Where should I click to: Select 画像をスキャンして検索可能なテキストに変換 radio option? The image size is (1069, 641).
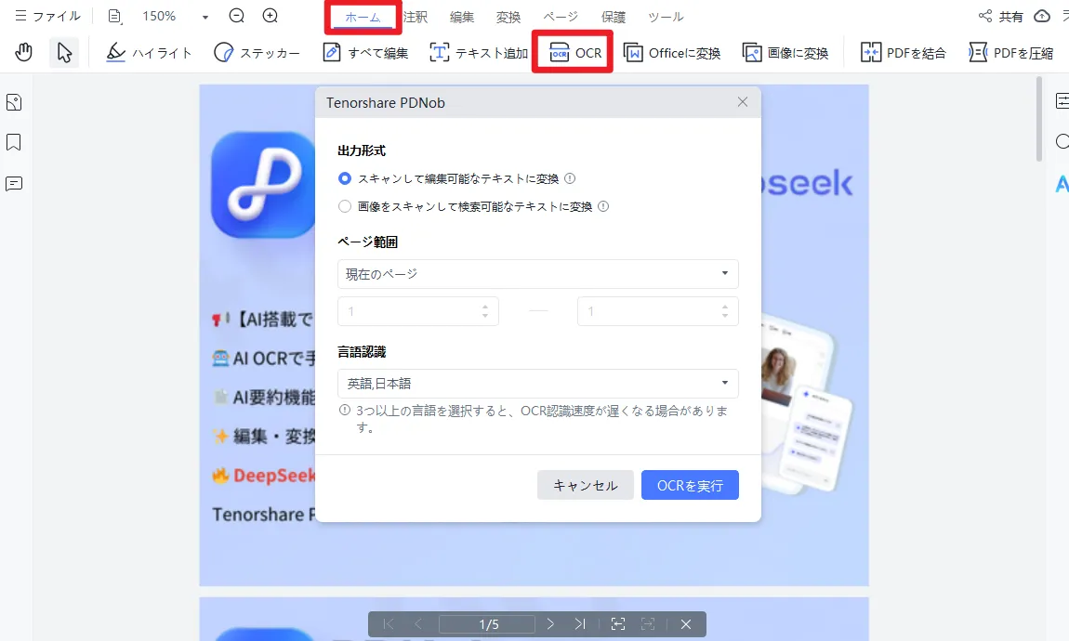(x=345, y=206)
